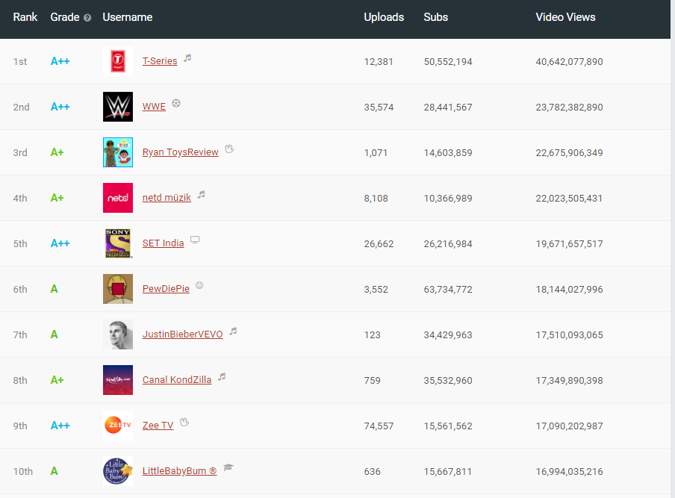675x498 pixels.
Task: Select uploads value 26,662
Action: (x=379, y=244)
